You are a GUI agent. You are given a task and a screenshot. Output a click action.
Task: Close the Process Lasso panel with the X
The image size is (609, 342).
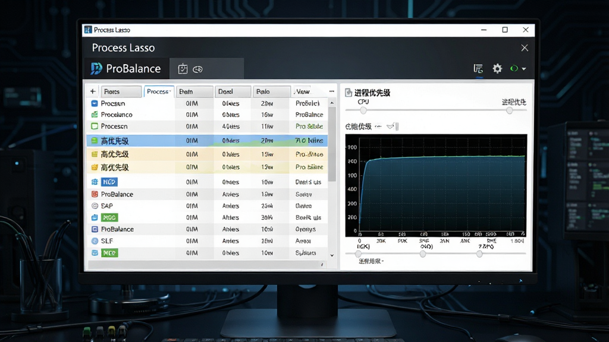(x=525, y=47)
